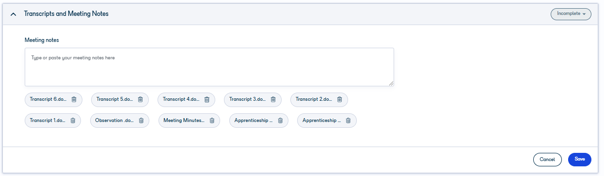
Task: Select the Meeting Minutes file chip
Action: tap(184, 121)
